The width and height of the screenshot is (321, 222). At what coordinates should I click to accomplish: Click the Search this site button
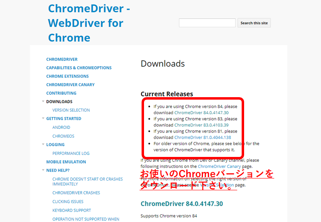[254, 23]
